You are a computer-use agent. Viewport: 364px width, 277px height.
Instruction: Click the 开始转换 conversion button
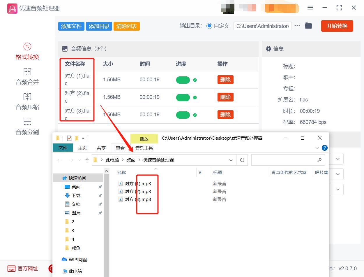(x=337, y=26)
